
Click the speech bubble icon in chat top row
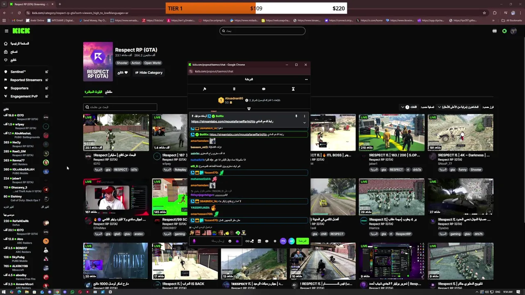click(264, 89)
